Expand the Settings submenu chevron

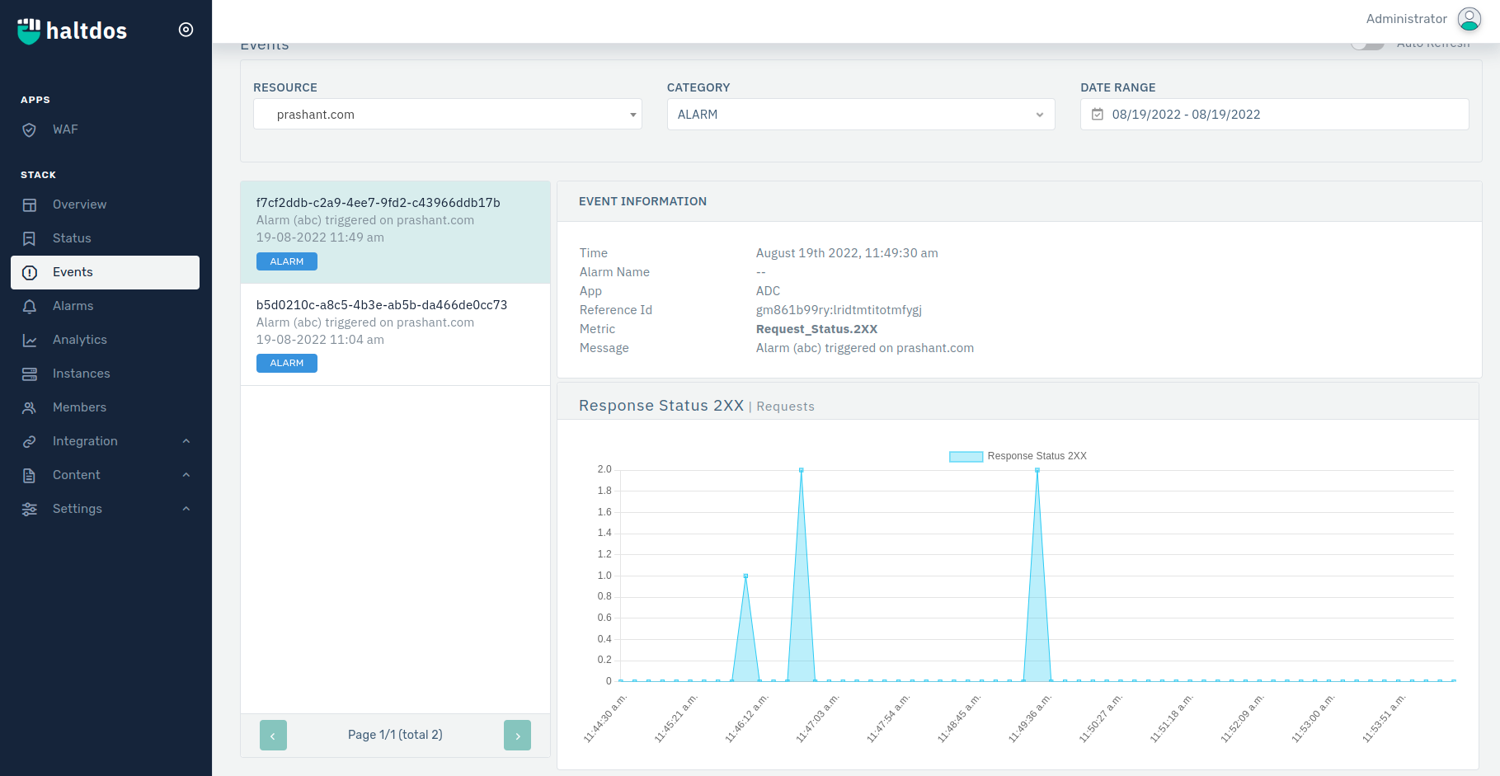click(x=186, y=509)
